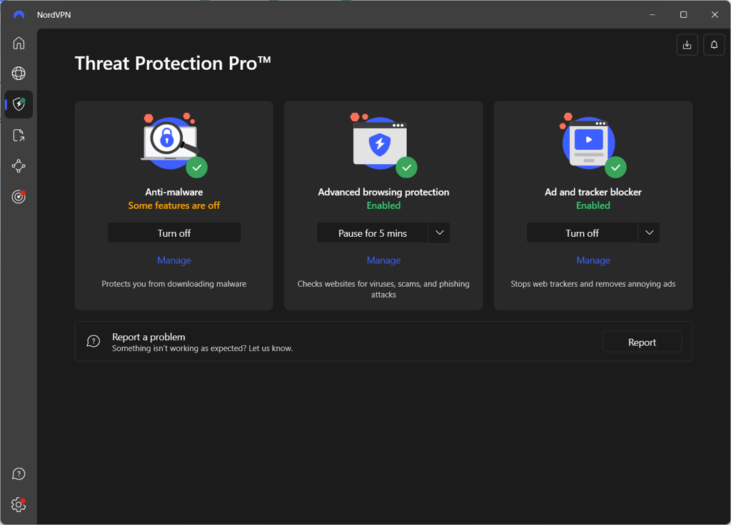Screen dimensions: 731x525
Task: Click the Enabled status under Ad blocker
Action: 593,205
